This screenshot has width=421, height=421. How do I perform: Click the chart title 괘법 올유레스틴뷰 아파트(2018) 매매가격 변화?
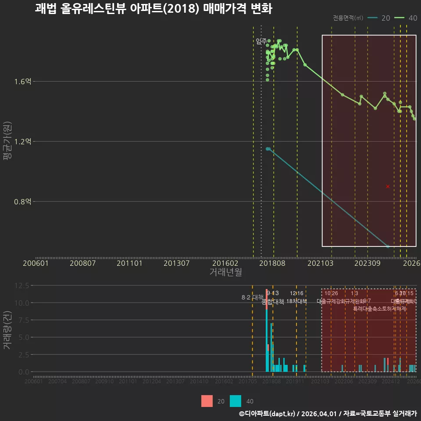[x=153, y=8]
